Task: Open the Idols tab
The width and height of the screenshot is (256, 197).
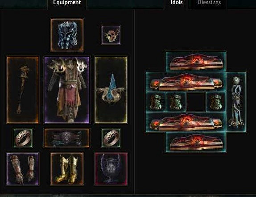Action: (x=177, y=3)
